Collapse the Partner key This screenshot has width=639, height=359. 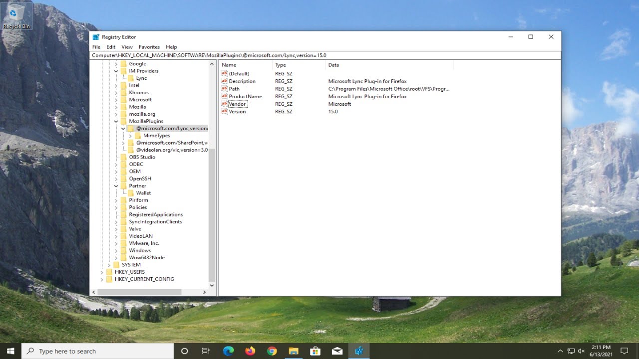tap(116, 186)
